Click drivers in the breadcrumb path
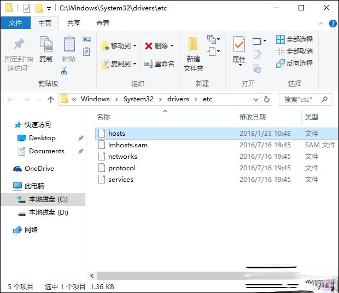Viewport: 339px width, 293px height. [178, 99]
